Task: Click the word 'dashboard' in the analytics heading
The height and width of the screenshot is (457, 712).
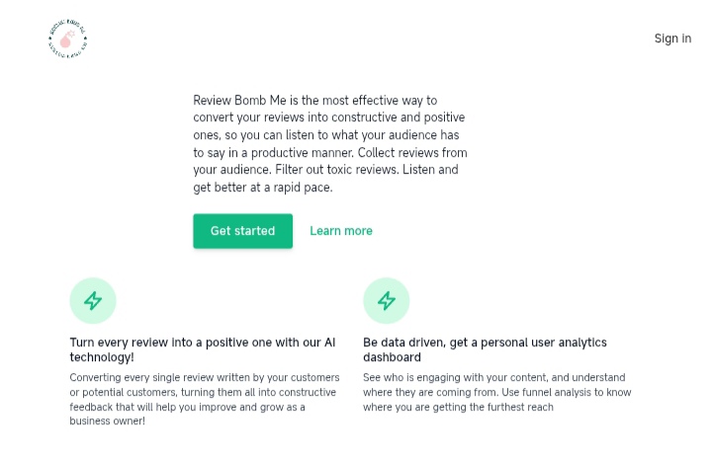Action: click(x=392, y=357)
